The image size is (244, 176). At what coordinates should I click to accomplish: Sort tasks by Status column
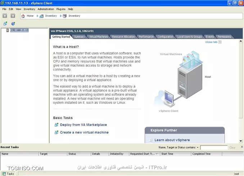point(79,154)
